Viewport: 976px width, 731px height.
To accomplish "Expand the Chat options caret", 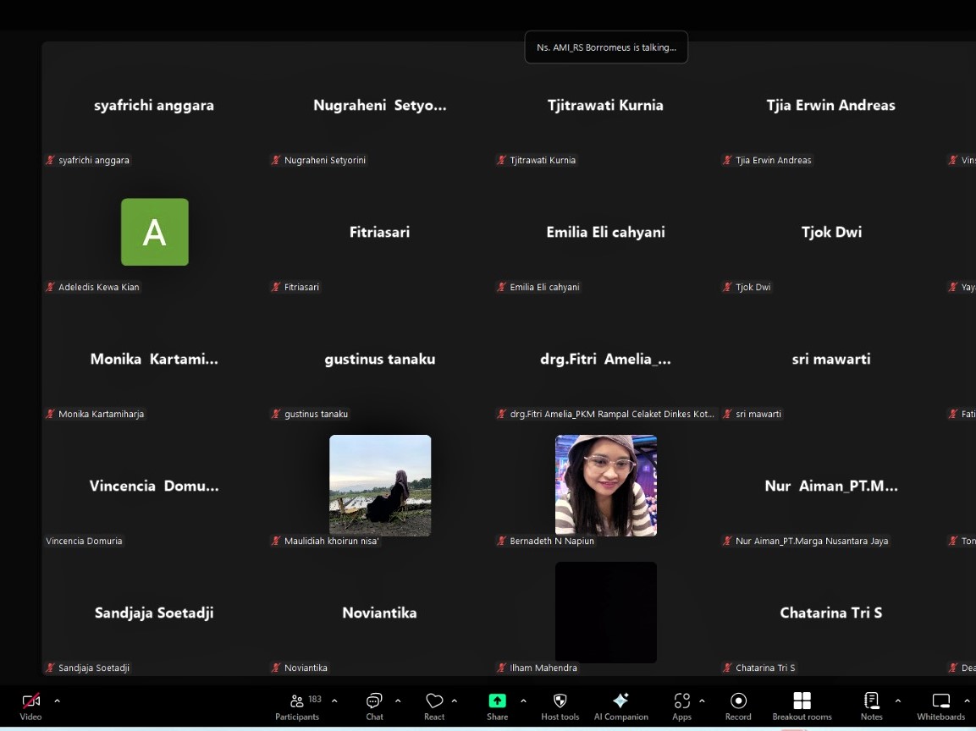I will tap(398, 701).
